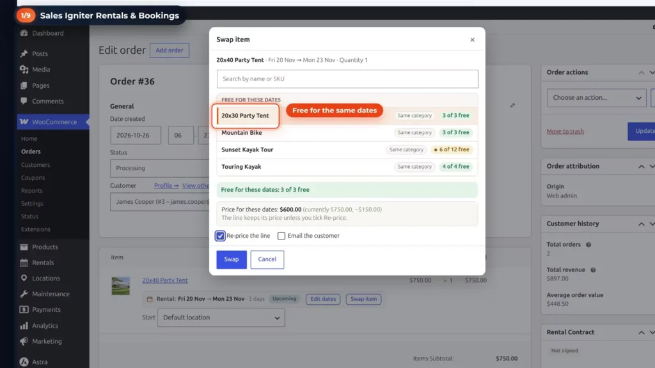
Task: Open the customer James Cooper select box
Action: click(159, 202)
